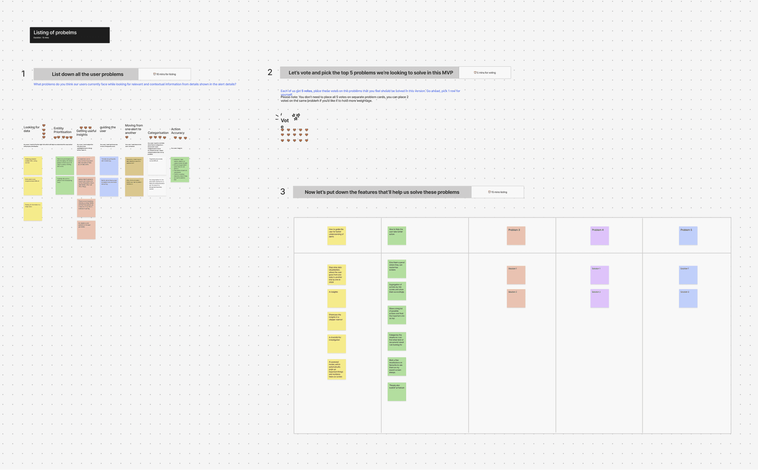This screenshot has height=470, width=758.
Task: Select the "Problem 3" sticky note
Action: tap(516, 236)
